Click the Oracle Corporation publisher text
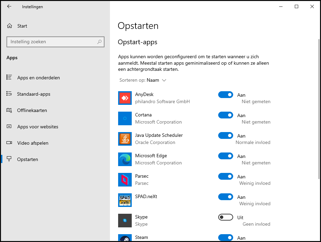 [155, 142]
